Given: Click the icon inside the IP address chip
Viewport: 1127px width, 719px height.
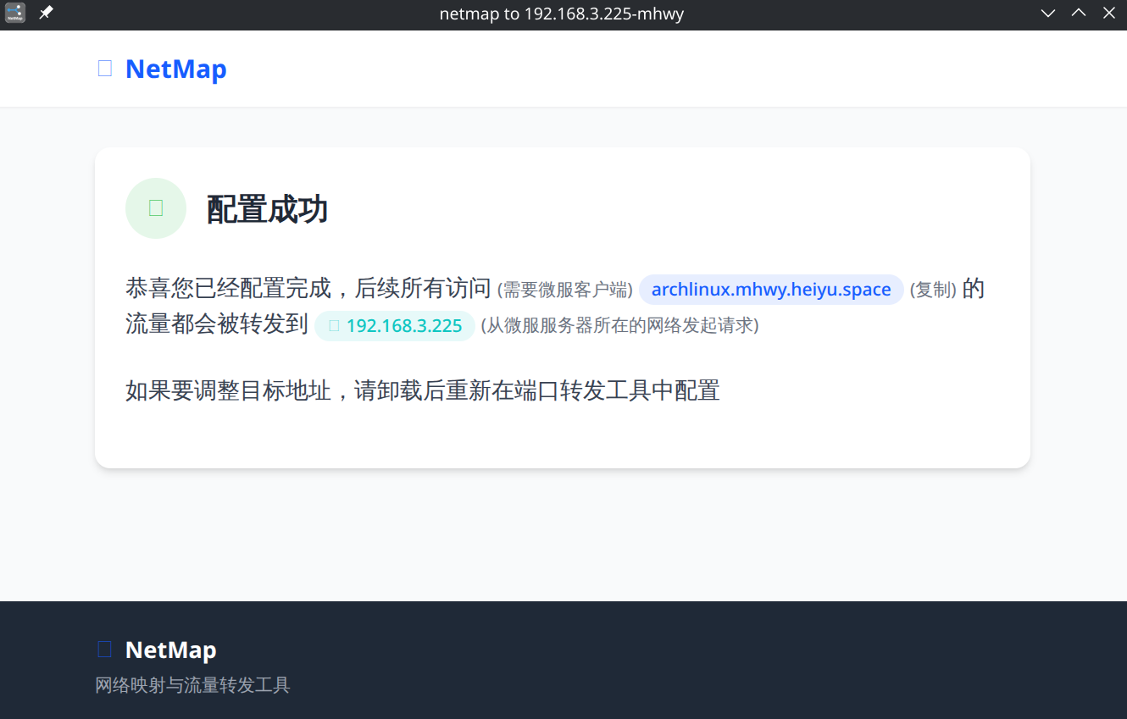Looking at the screenshot, I should (x=334, y=325).
